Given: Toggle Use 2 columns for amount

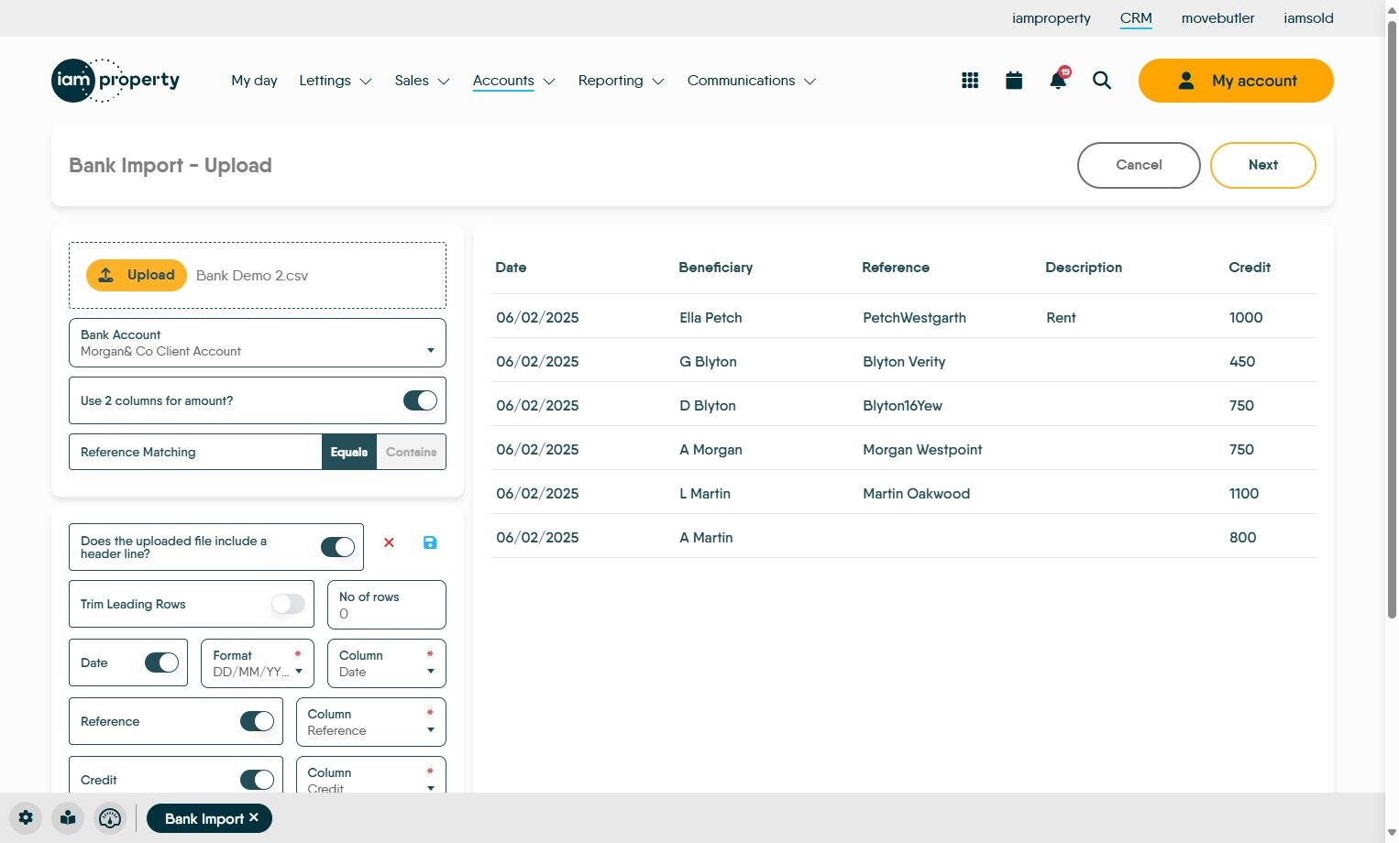Looking at the screenshot, I should (420, 400).
